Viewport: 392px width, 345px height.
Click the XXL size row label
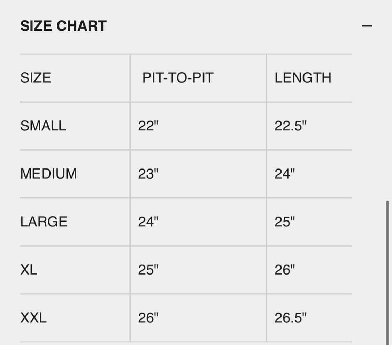click(33, 318)
